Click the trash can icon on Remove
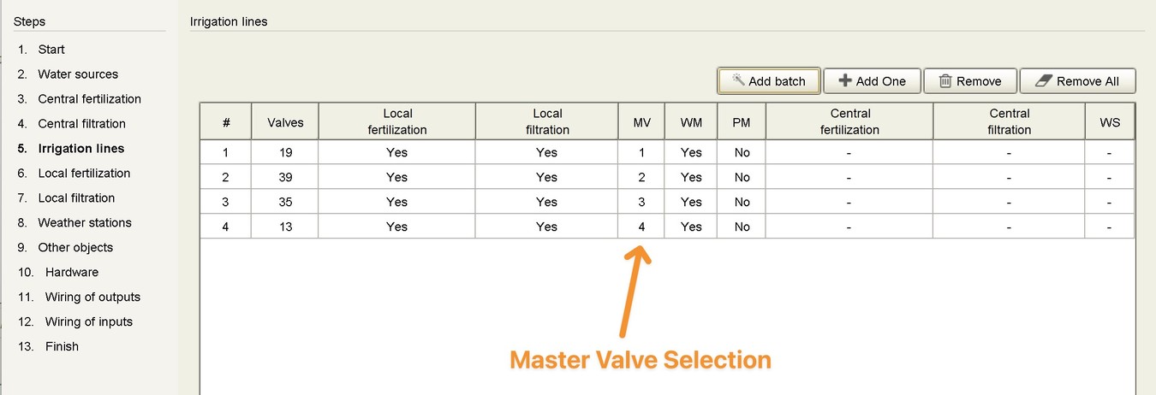This screenshot has height=395, width=1156. (x=945, y=81)
